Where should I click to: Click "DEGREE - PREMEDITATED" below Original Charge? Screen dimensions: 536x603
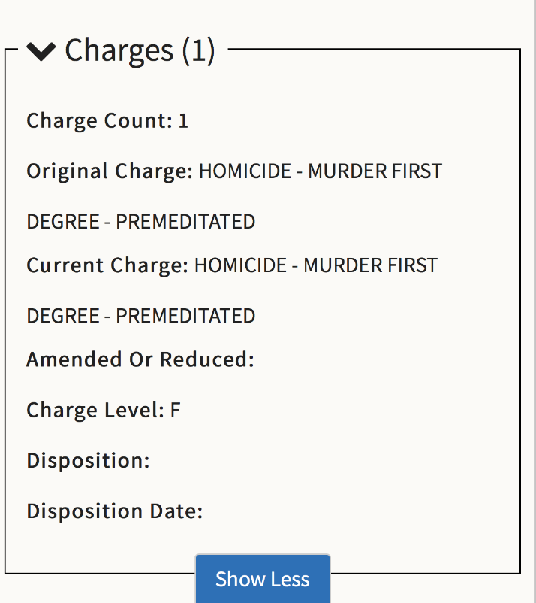[141, 222]
